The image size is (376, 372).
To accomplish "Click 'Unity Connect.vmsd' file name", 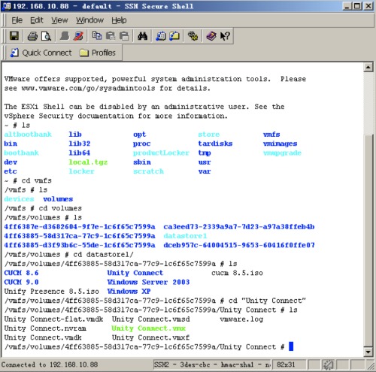I will (150, 319).
